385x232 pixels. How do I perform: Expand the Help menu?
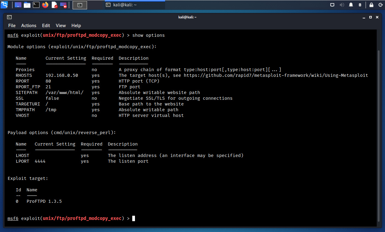(76, 26)
